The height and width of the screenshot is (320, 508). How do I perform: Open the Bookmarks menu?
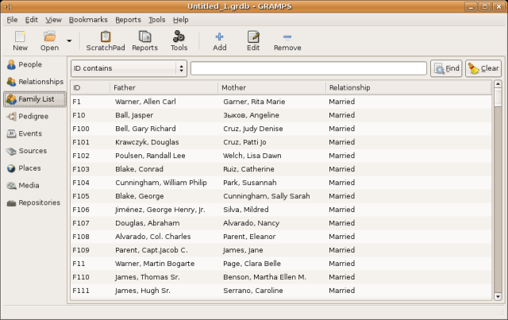pyautogui.click(x=88, y=19)
